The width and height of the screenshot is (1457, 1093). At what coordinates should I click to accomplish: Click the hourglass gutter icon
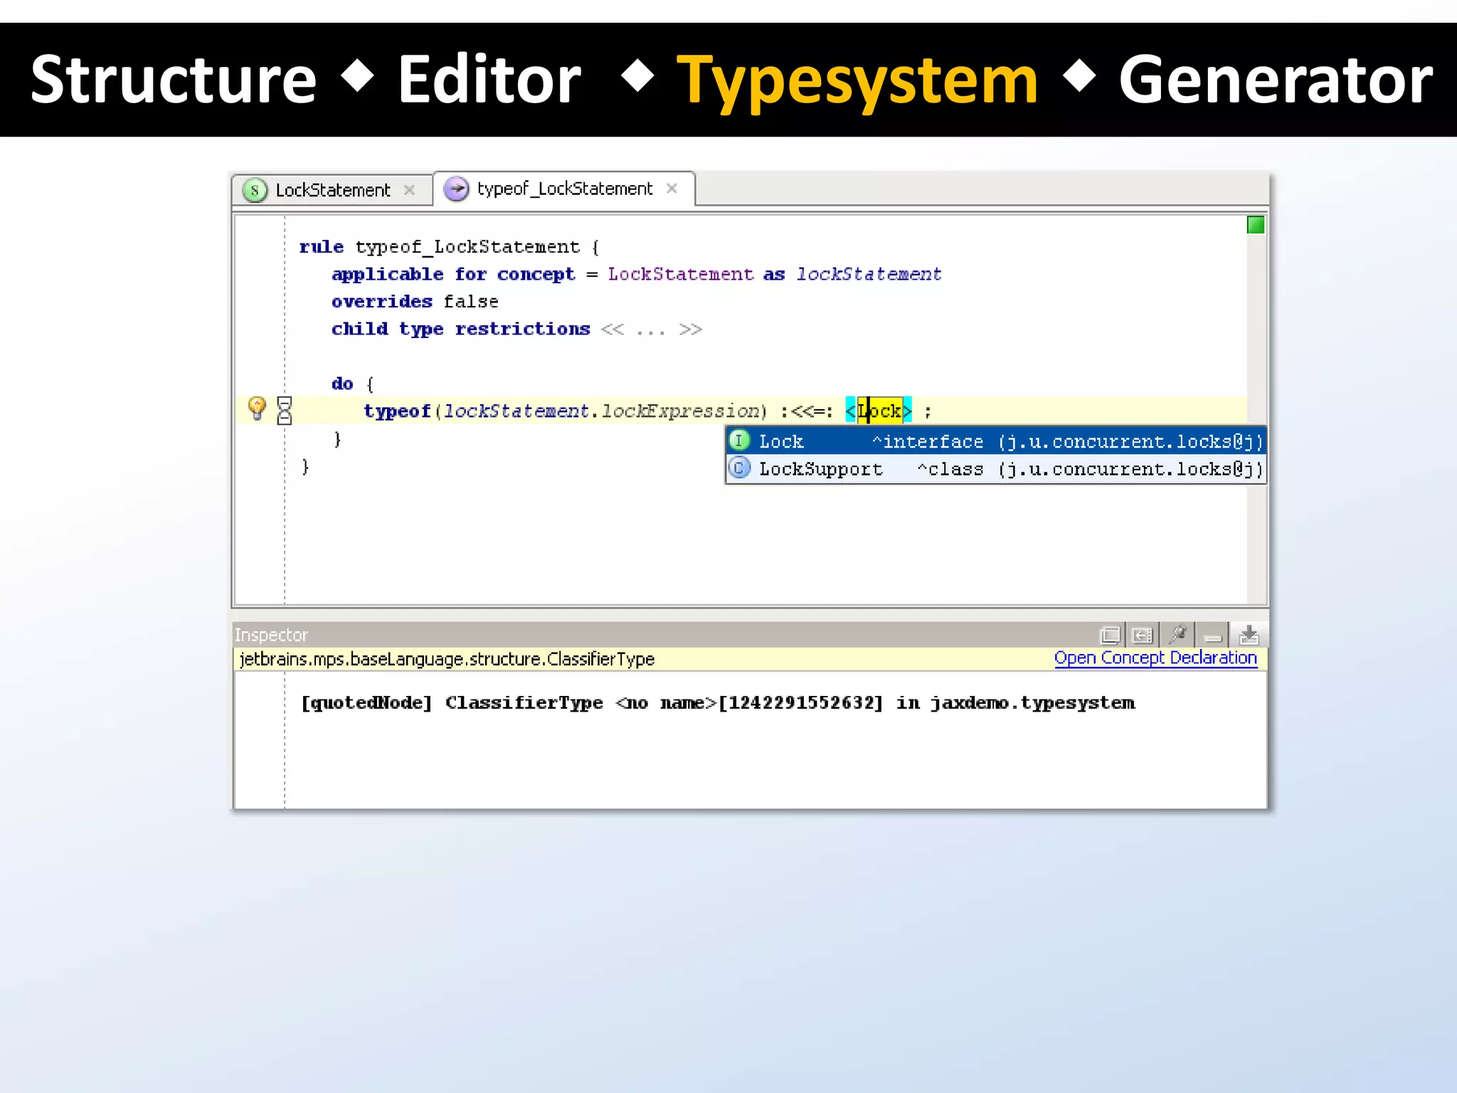pos(285,411)
